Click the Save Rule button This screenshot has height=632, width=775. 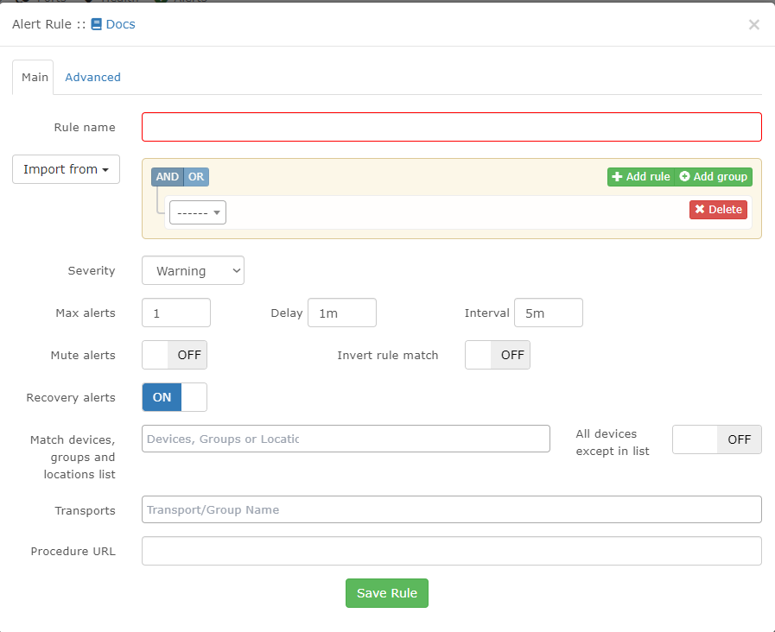pos(386,593)
